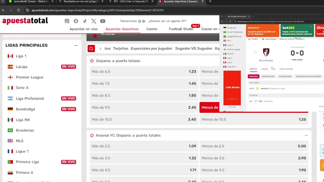Screen dimensions: 324x182
Task: Open Apuestas en vivo menu
Action: [x=84, y=29]
